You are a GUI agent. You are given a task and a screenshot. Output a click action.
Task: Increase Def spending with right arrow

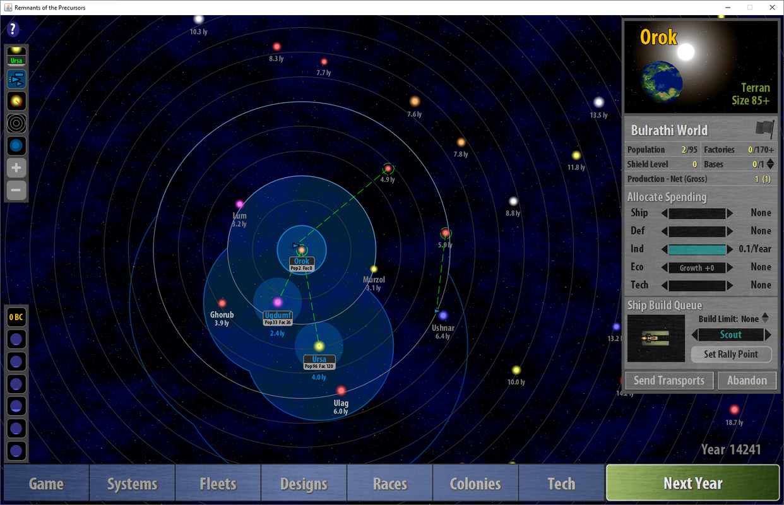point(730,232)
